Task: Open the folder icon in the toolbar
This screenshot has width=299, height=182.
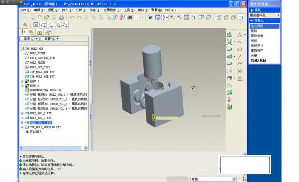Action: point(47,18)
